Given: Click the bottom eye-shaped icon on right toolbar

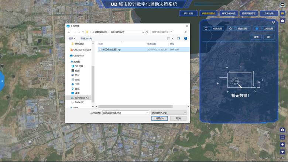Looking at the screenshot, I should click(282, 152).
